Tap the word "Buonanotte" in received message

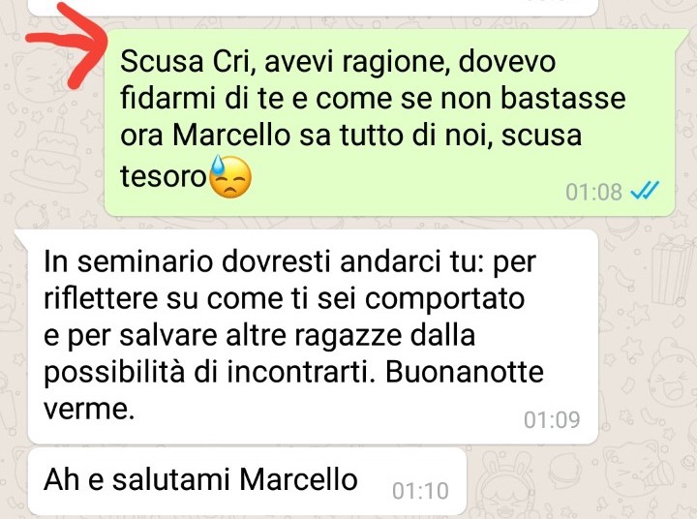coord(464,372)
